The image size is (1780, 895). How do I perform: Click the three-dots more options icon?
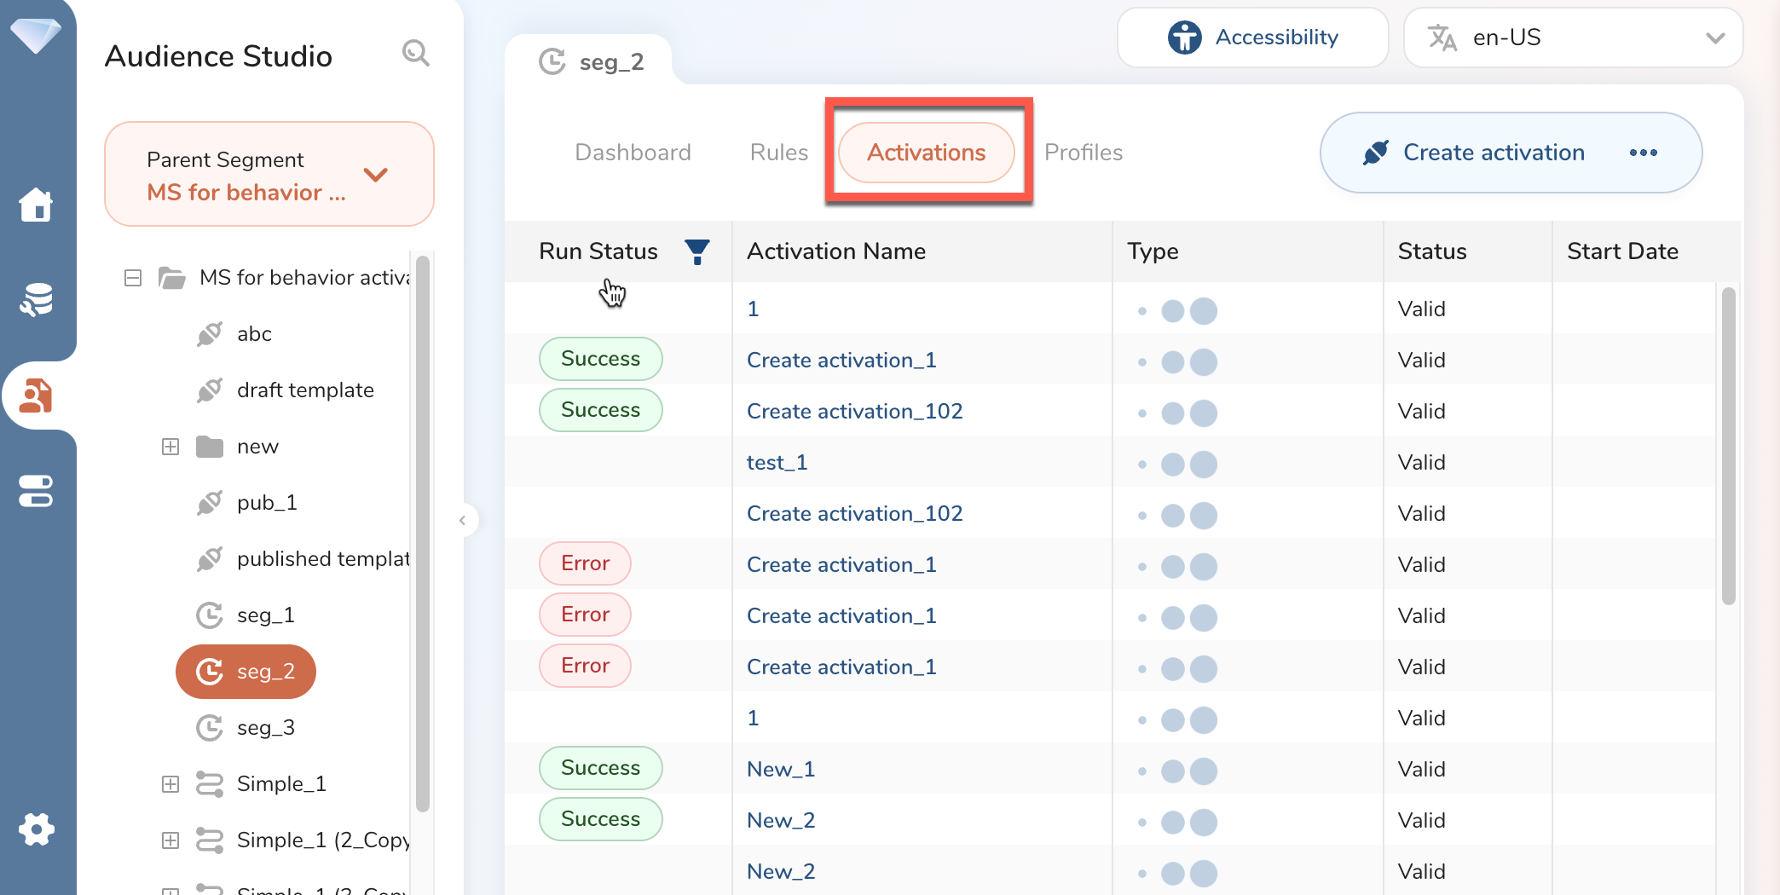[1643, 153]
